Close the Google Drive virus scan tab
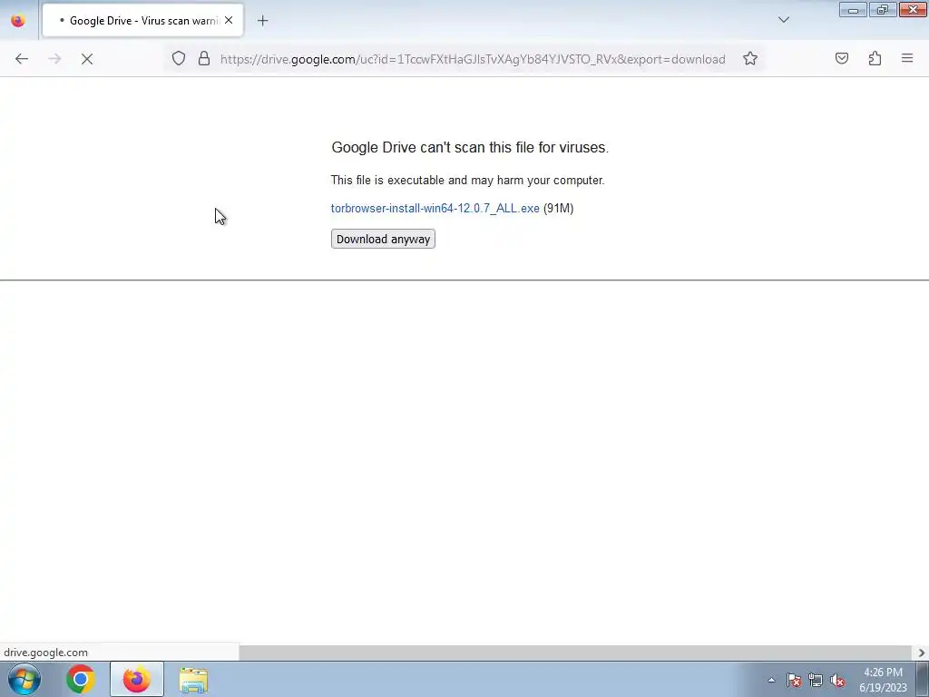The width and height of the screenshot is (929, 697). click(229, 20)
